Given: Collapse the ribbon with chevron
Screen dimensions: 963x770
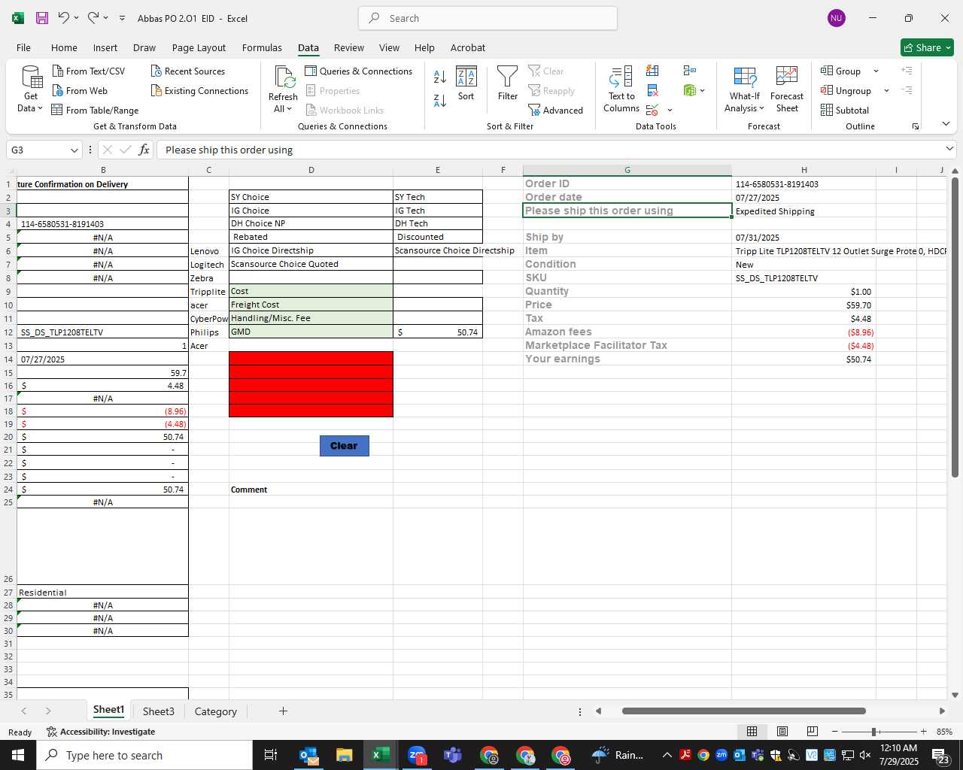Looking at the screenshot, I should coord(946,123).
